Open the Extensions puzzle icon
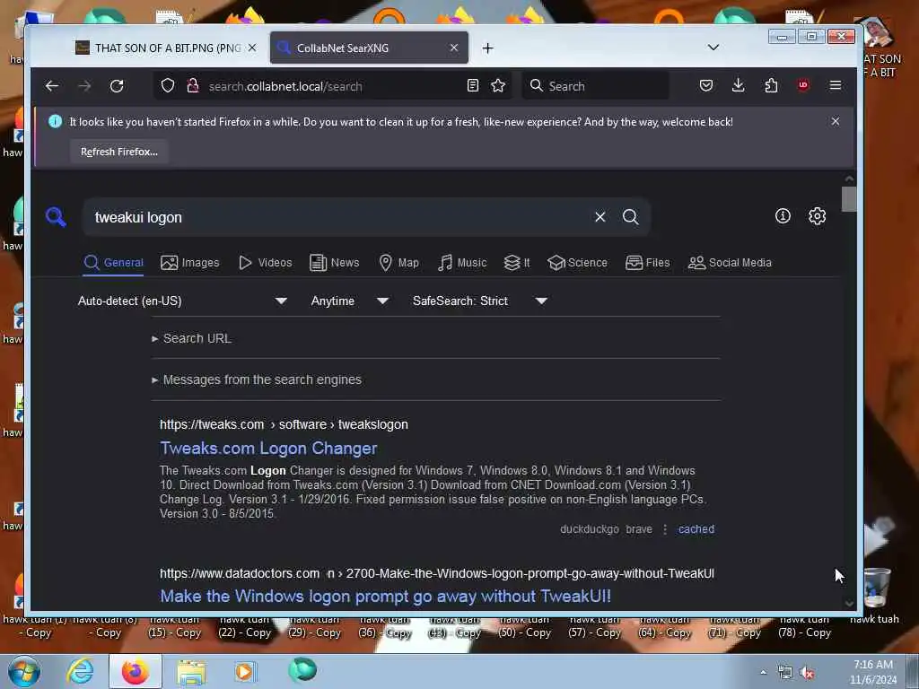 [x=771, y=86]
